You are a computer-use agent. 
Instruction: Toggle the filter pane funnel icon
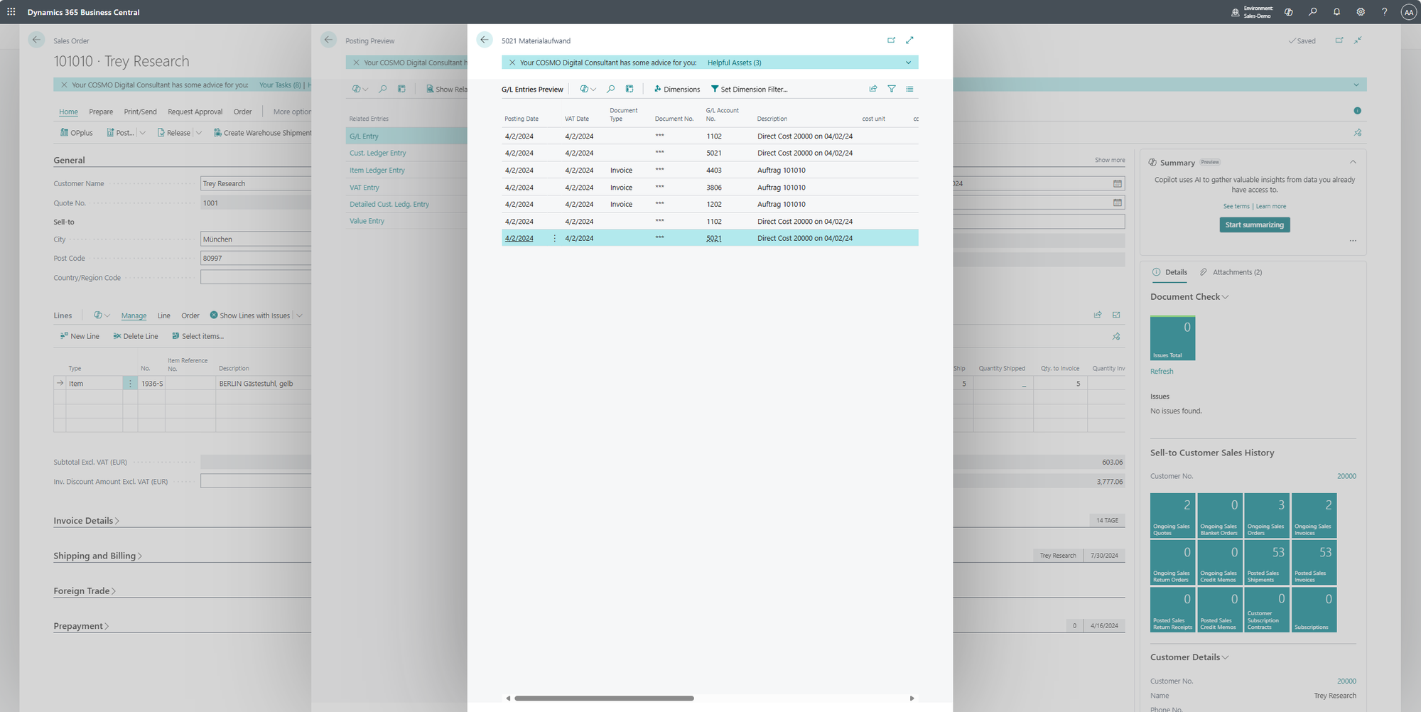[x=892, y=90]
